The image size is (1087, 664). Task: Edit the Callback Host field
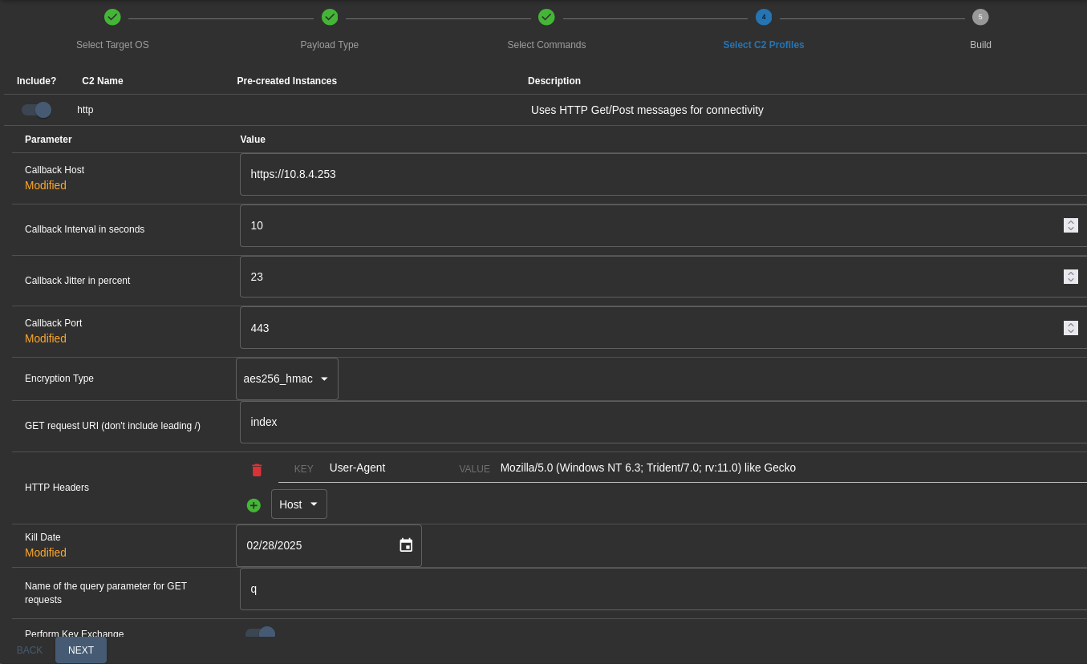coord(663,174)
